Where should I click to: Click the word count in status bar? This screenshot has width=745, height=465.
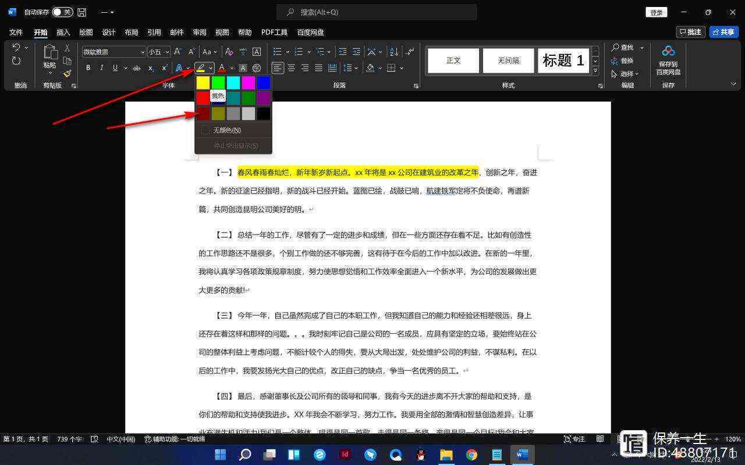click(70, 439)
